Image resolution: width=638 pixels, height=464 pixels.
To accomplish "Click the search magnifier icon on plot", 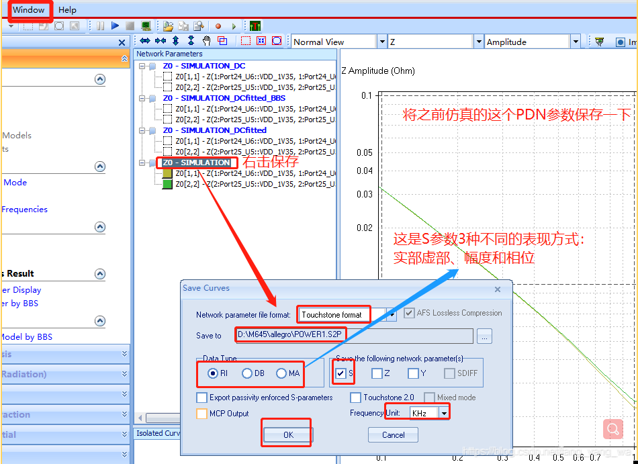I will [x=613, y=428].
